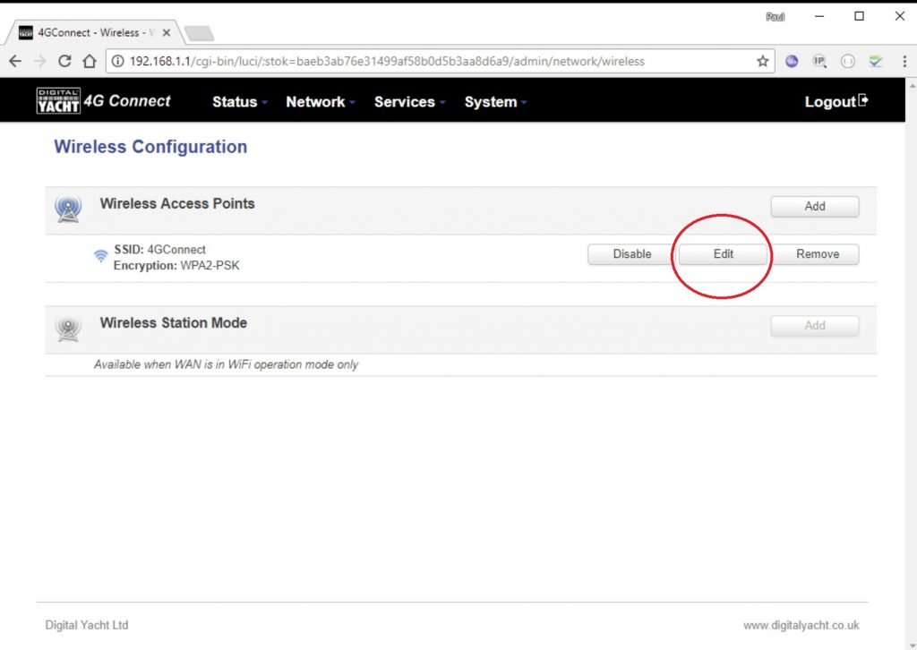Screen dimensions: 917x650
Task: Click the Digital Yacht 4G Connect logo
Action: click(x=103, y=101)
